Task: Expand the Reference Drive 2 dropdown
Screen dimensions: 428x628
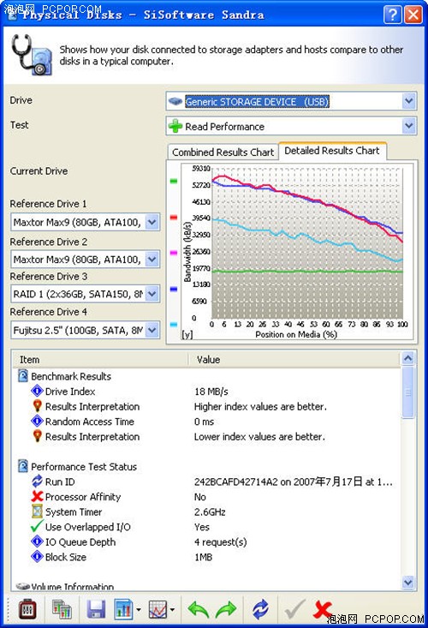Action: click(x=152, y=259)
